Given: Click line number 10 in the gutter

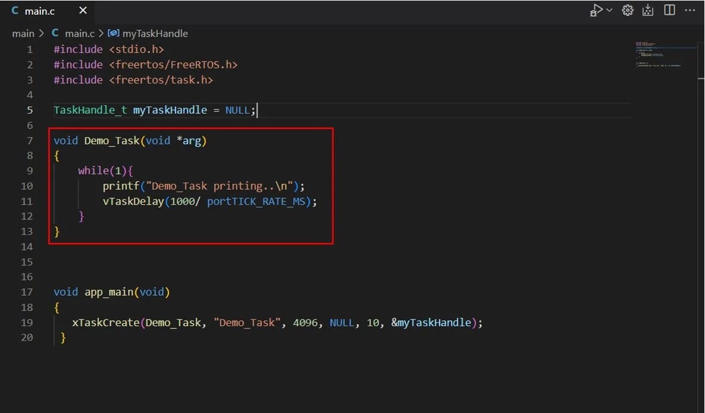Looking at the screenshot, I should 27,186.
